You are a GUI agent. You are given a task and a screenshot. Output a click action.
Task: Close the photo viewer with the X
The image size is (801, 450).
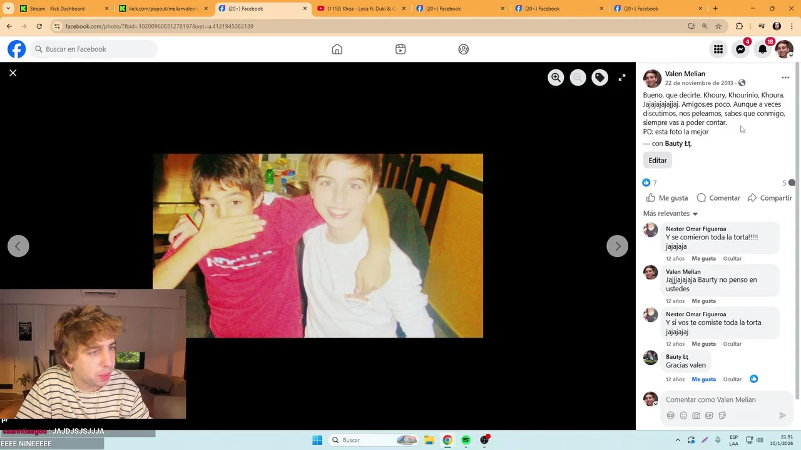click(13, 73)
